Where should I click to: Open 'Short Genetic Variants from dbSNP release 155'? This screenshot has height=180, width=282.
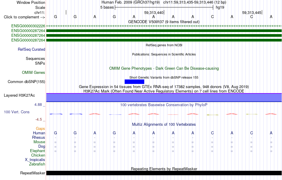tap(164, 77)
